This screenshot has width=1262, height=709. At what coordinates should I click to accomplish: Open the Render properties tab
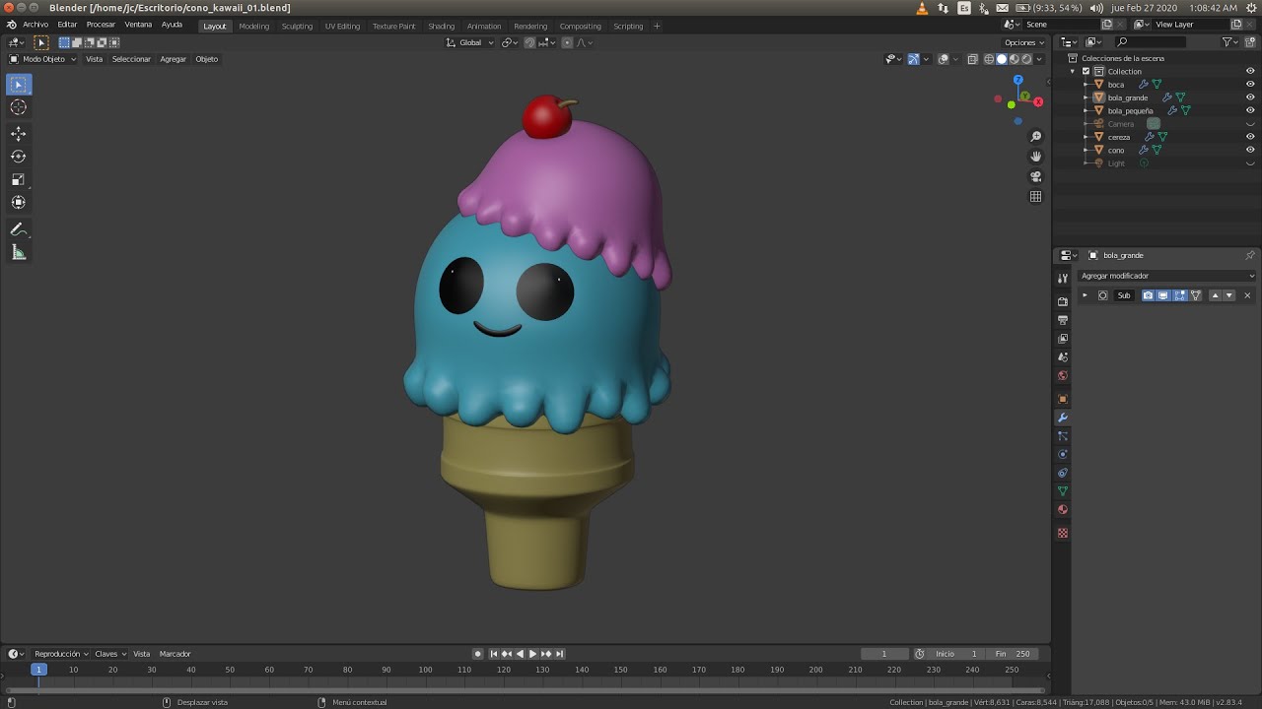click(1063, 301)
